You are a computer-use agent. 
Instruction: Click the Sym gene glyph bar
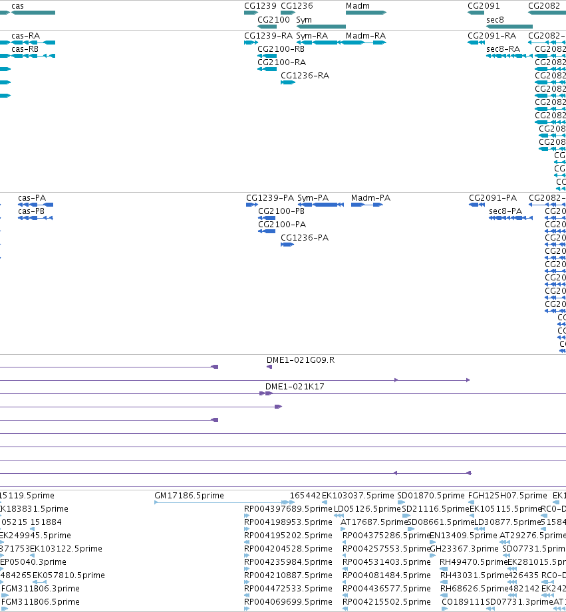tap(321, 27)
